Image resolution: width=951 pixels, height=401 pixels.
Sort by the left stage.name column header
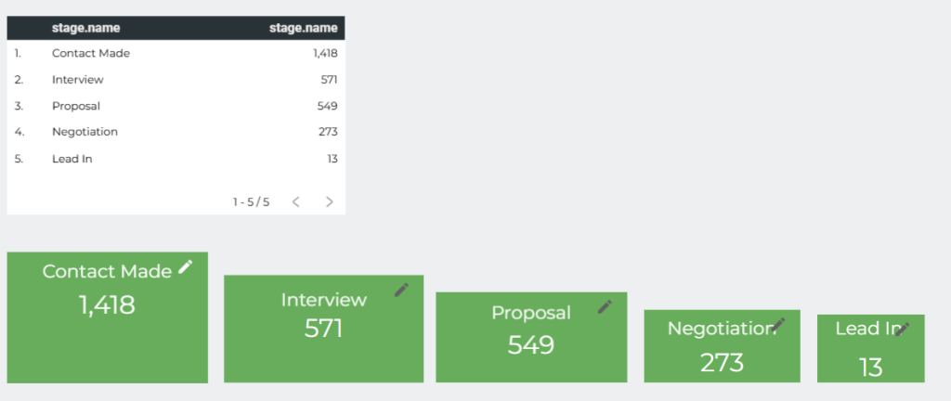[86, 28]
